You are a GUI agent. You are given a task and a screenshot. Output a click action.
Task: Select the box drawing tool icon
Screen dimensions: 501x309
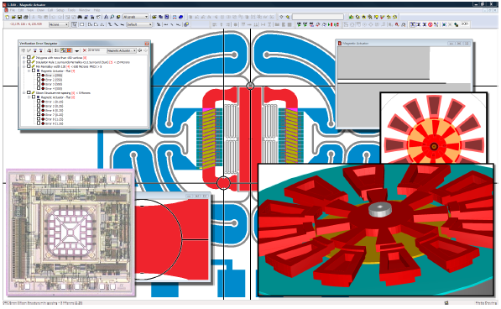[82, 24]
